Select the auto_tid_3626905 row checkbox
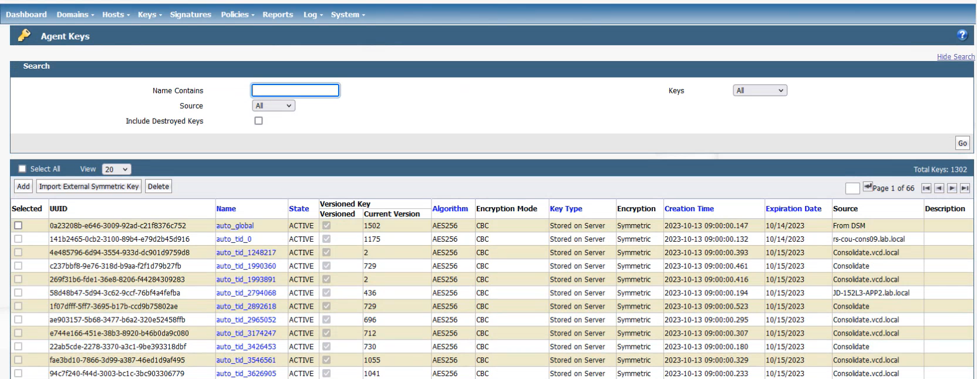Viewport: 977px width, 379px height. 18,373
